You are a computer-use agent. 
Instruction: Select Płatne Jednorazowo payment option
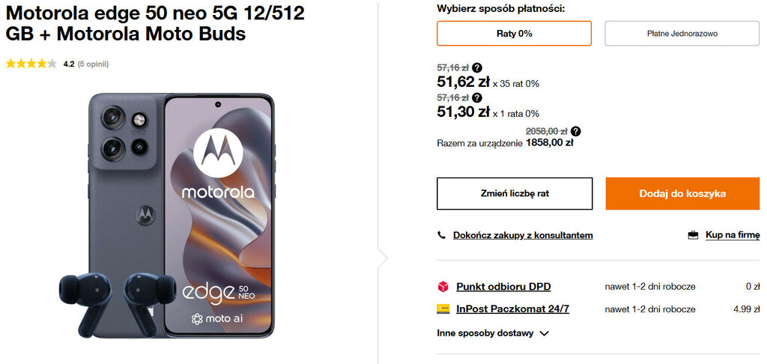click(x=682, y=33)
